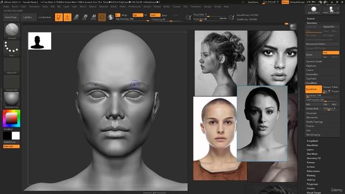Click the DefaultZScript button

(297, 2)
